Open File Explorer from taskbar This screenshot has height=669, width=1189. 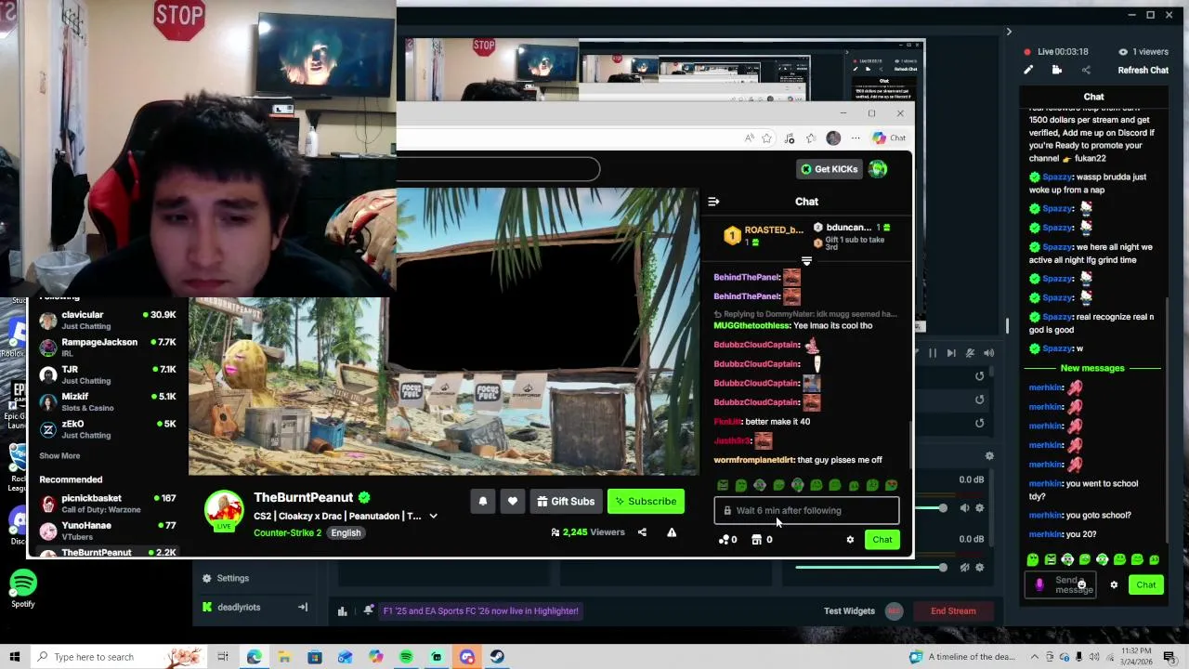click(x=284, y=657)
